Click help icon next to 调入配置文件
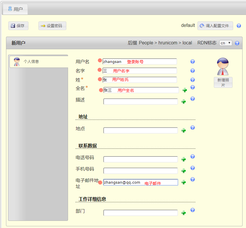246x228 pixels. (x=239, y=26)
